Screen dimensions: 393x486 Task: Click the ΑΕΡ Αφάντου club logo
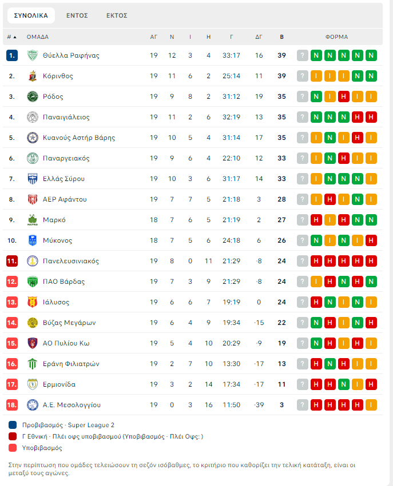(x=32, y=199)
